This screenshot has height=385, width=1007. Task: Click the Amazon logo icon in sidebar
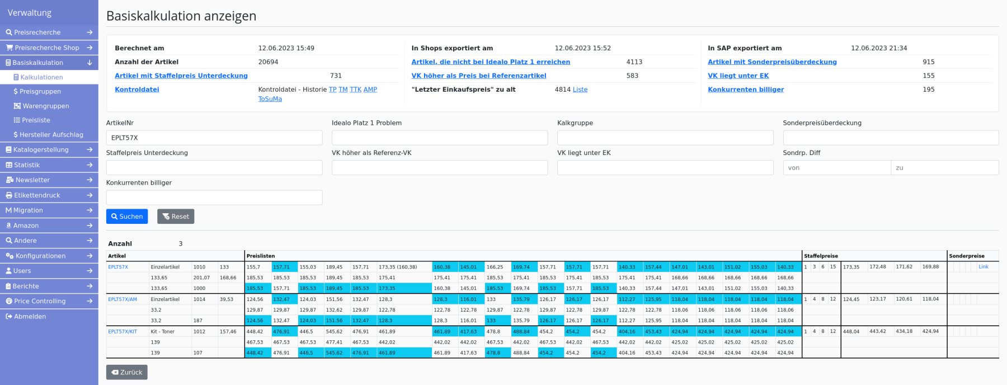tap(9, 226)
